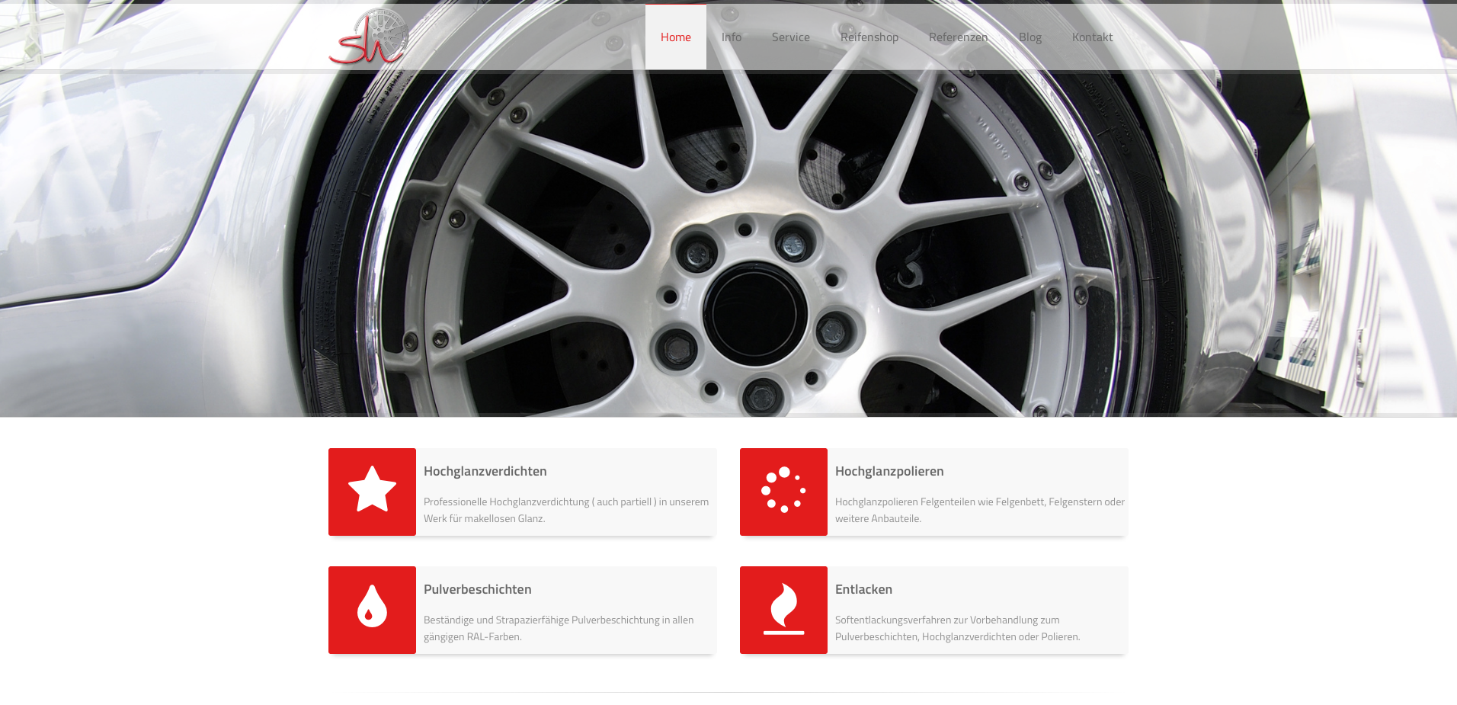Open the Hochglanzpolieren heading link

pos(889,471)
